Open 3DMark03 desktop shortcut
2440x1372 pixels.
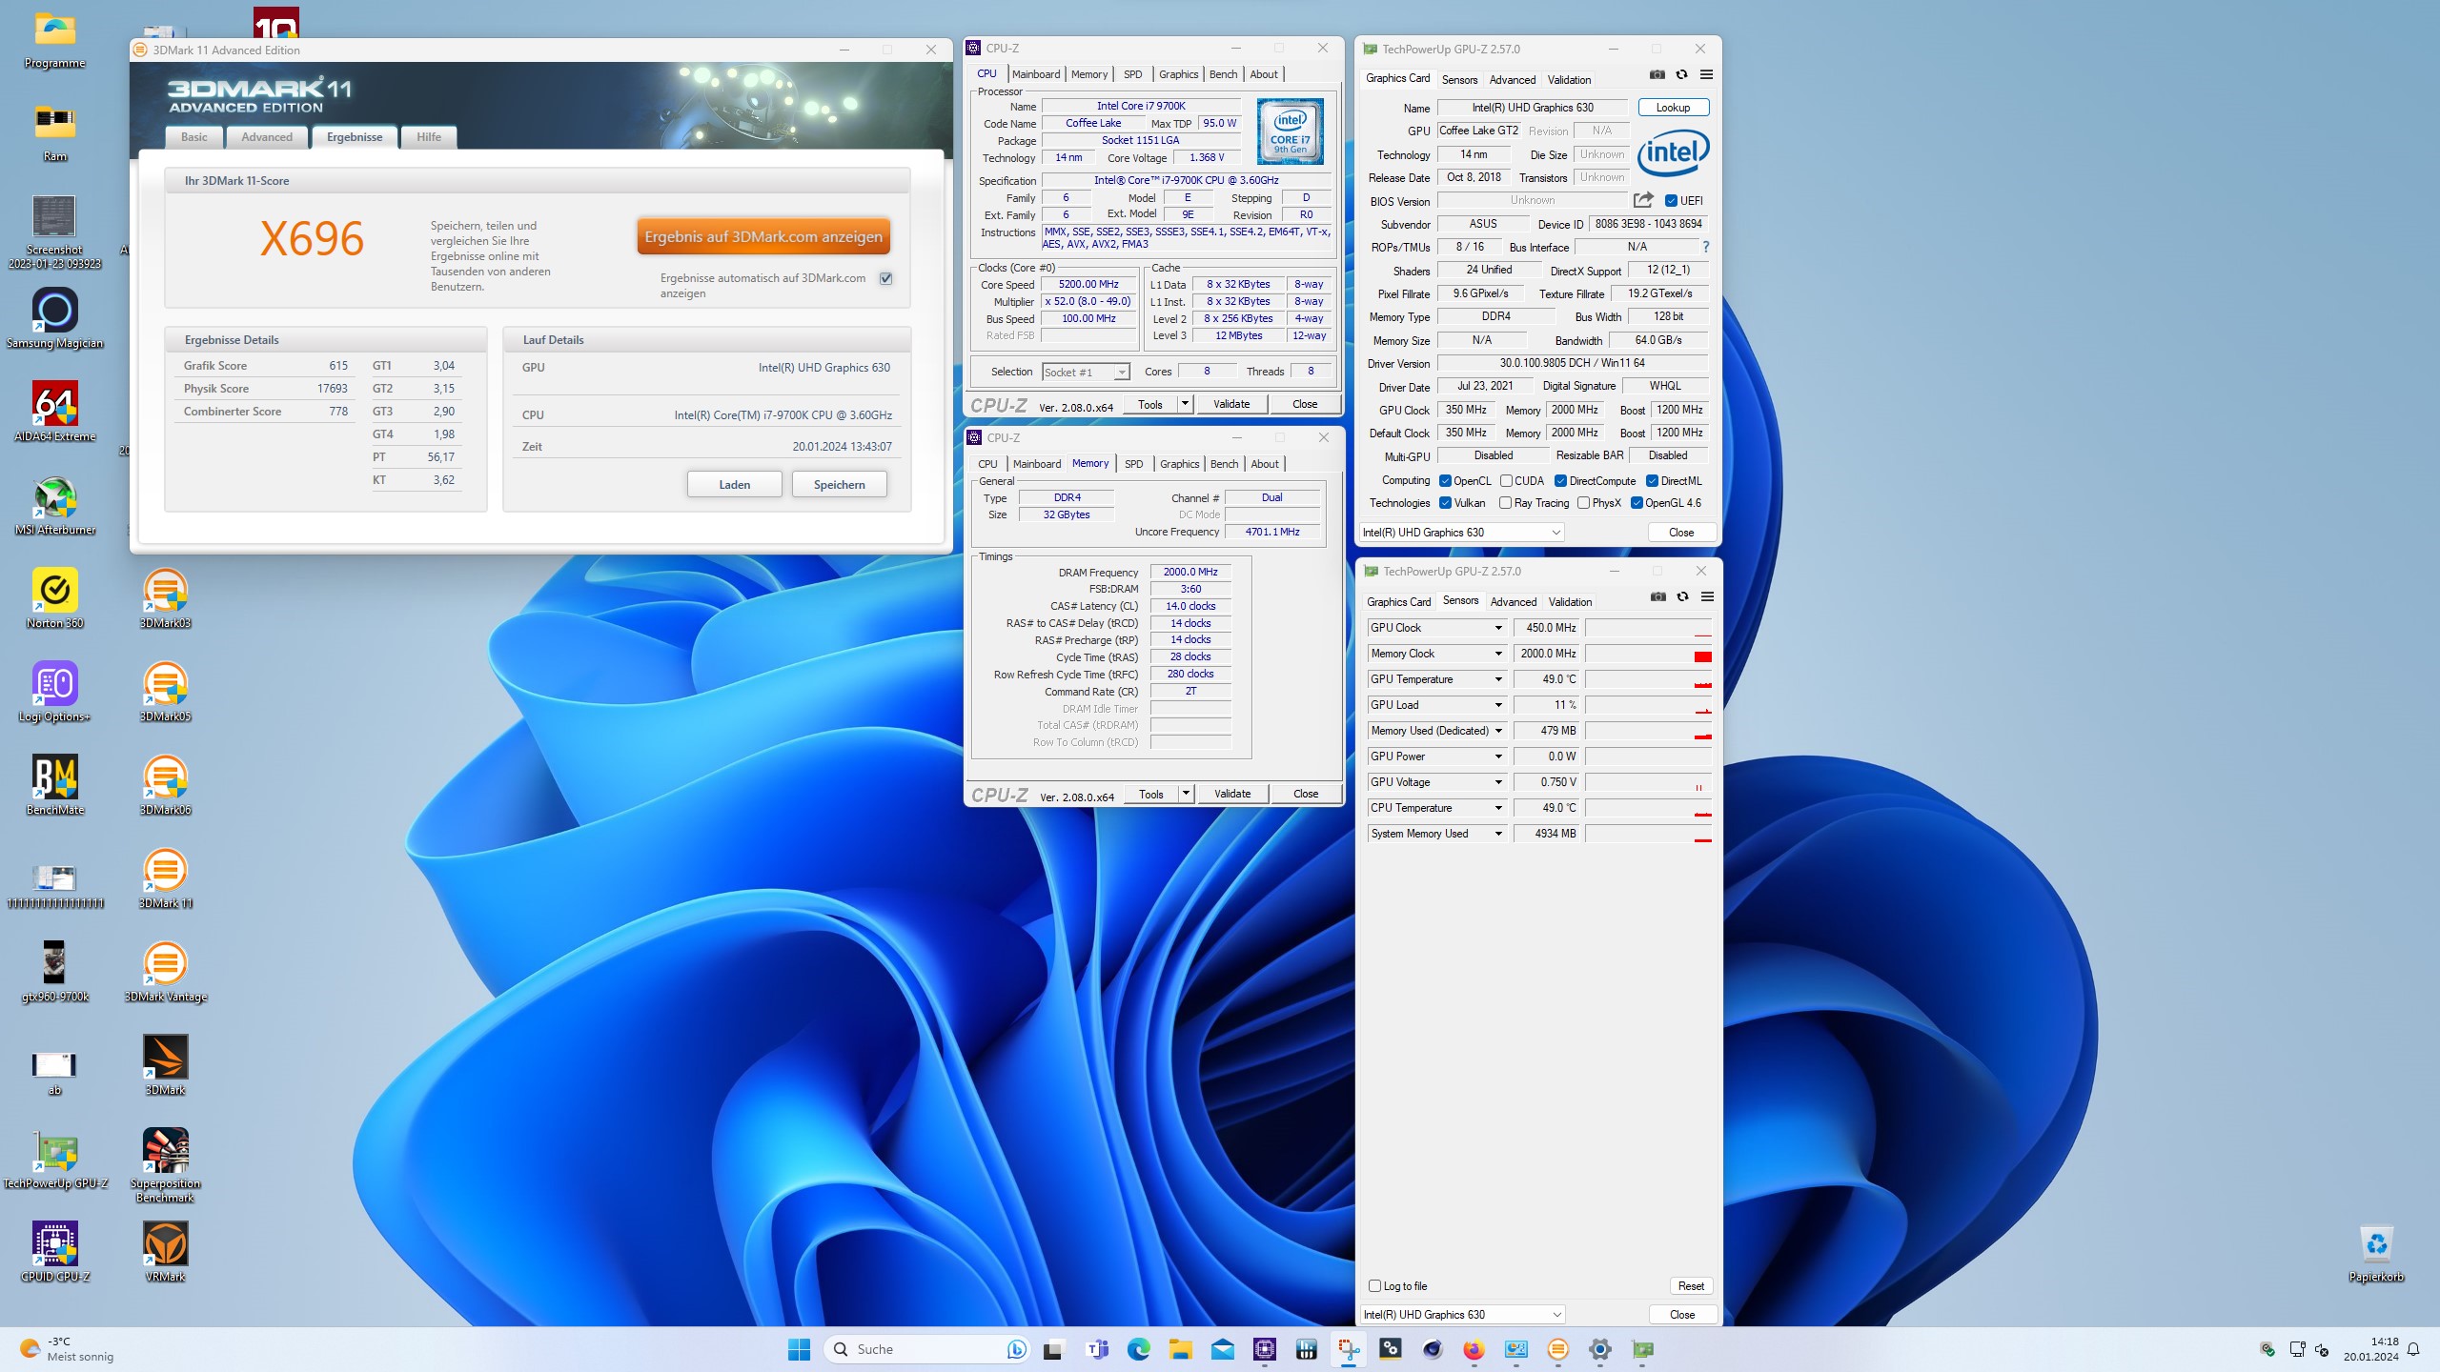coord(166,598)
